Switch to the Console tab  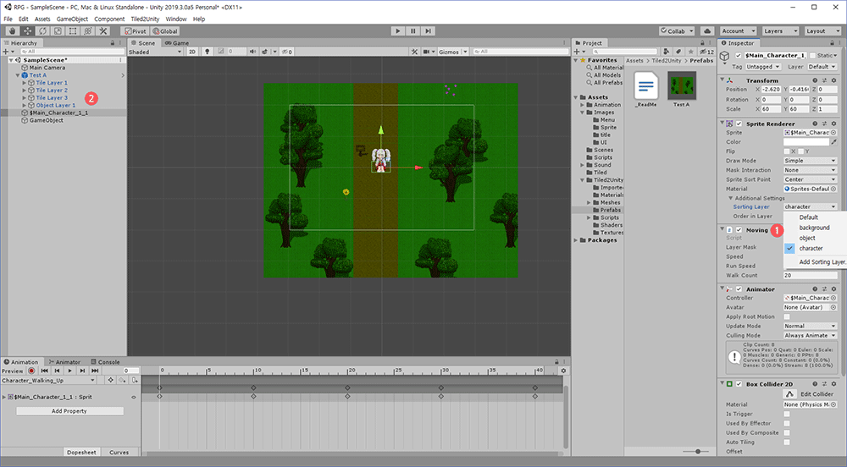pyautogui.click(x=105, y=362)
